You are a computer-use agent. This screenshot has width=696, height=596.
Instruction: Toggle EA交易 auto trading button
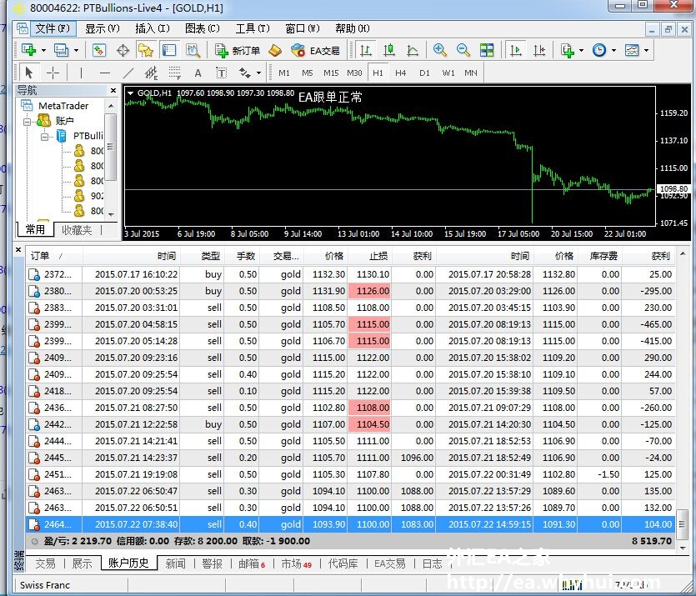click(x=315, y=51)
